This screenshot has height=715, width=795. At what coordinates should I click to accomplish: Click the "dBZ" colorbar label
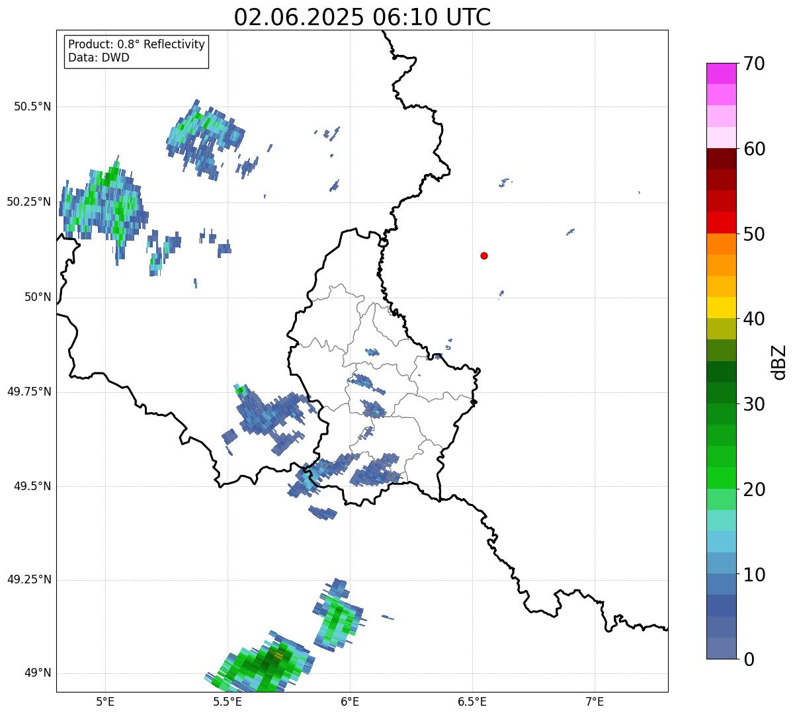779,362
